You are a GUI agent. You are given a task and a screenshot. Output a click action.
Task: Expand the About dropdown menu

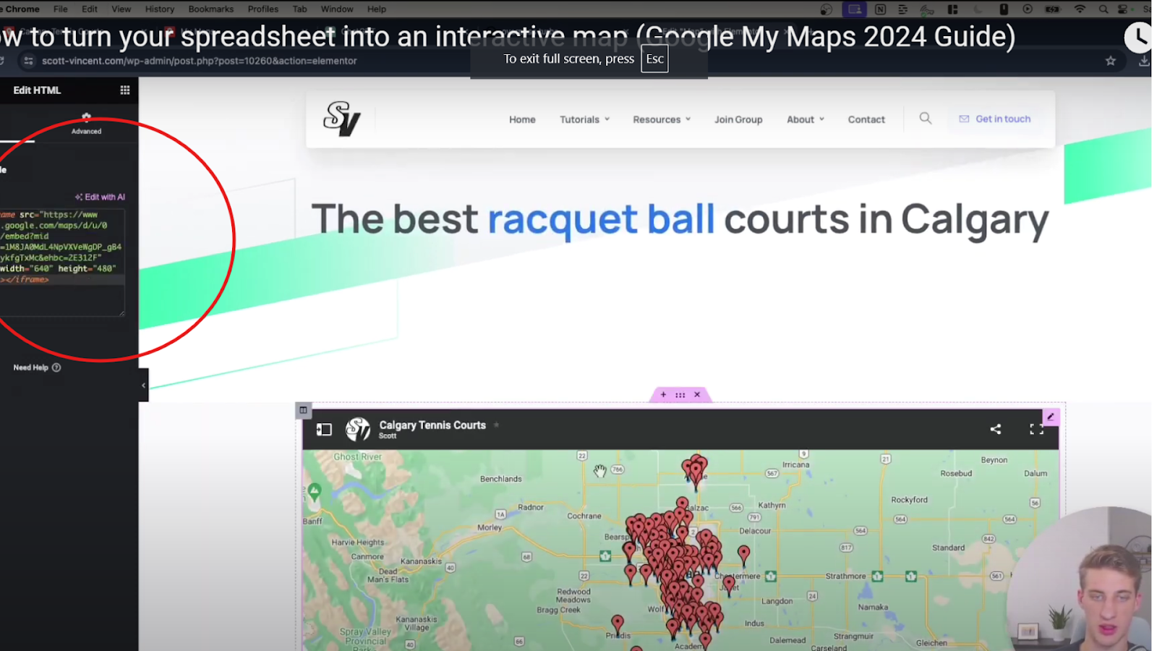point(806,119)
